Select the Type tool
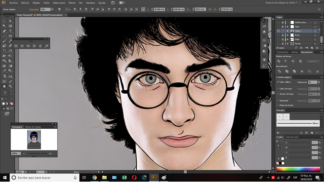This screenshot has height=182, width=324. 10,31
